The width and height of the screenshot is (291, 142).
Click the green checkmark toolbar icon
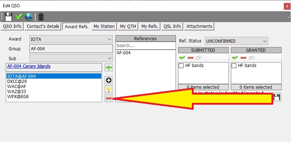coord(18,17)
